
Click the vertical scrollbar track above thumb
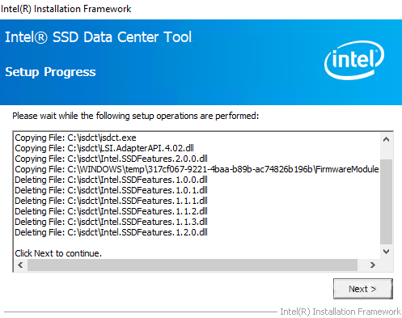pos(386,153)
